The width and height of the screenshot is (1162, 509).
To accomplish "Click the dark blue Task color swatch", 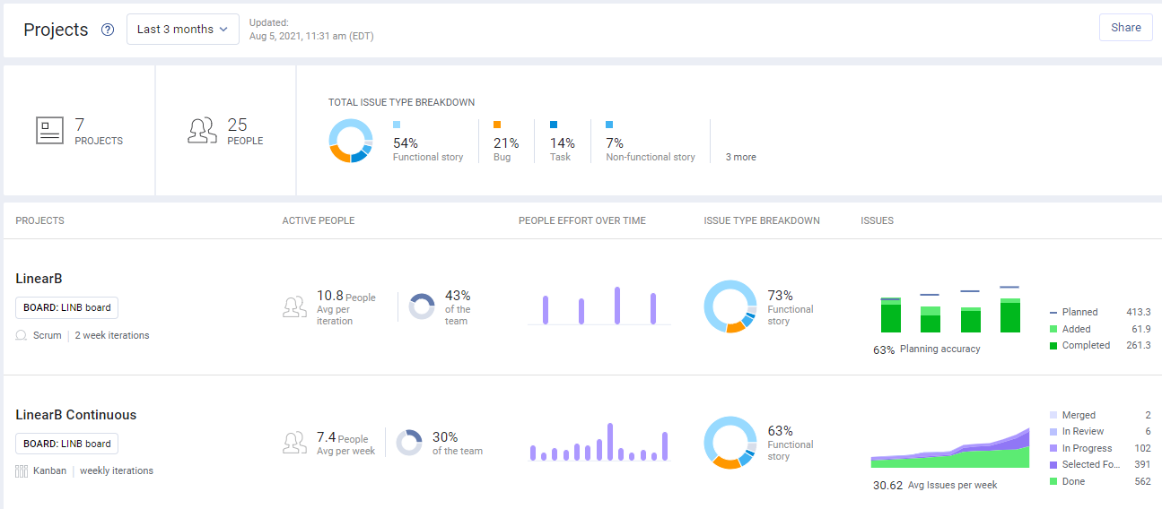I will 554,125.
